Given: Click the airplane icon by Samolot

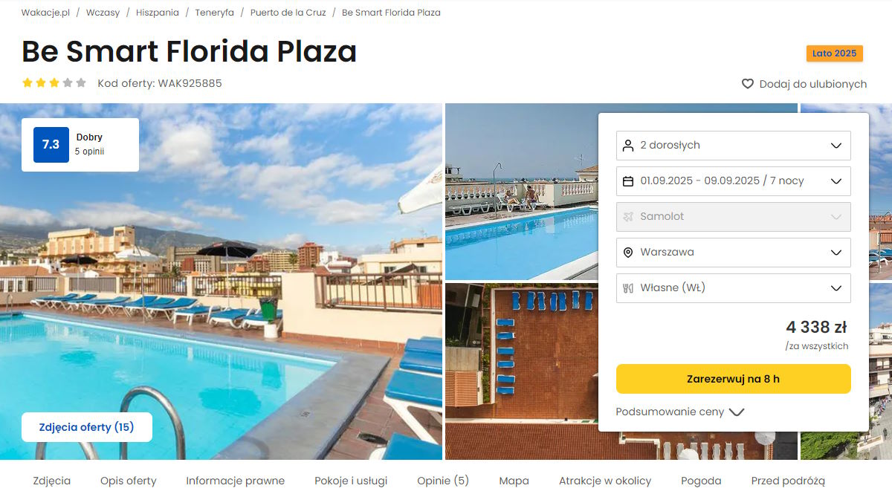Looking at the screenshot, I should point(628,217).
